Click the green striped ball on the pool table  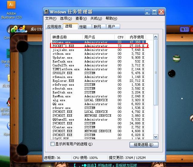pos(177,58)
